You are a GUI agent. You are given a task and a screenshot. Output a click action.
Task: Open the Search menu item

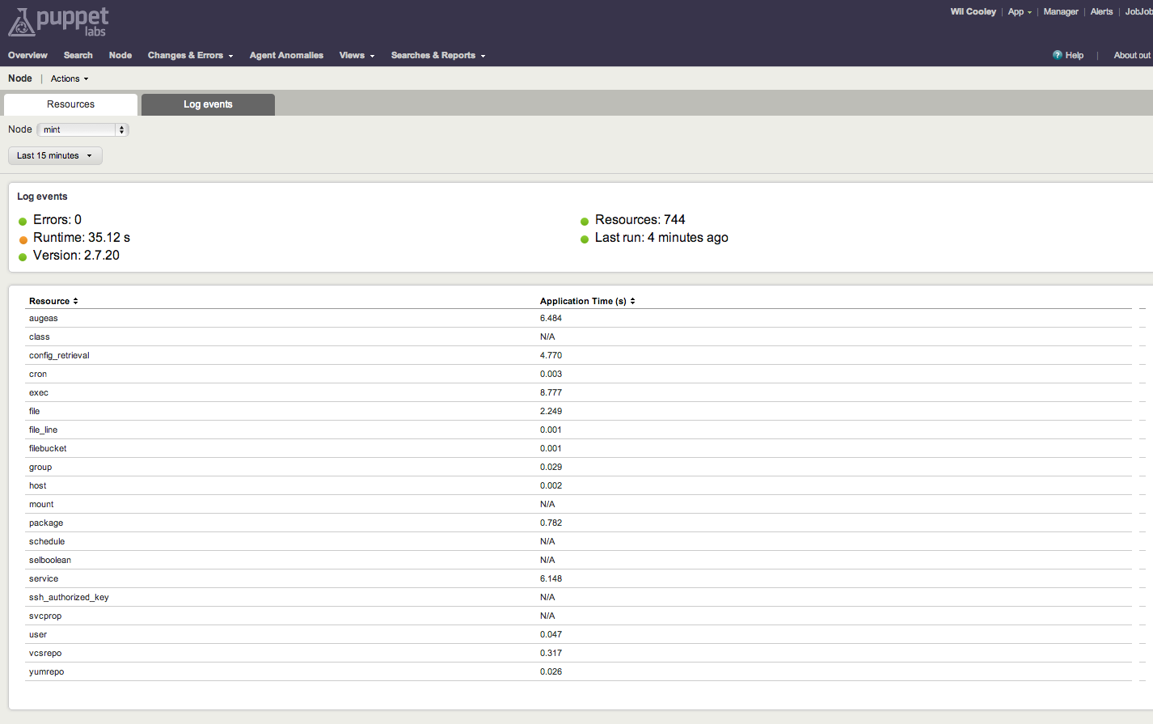[78, 55]
